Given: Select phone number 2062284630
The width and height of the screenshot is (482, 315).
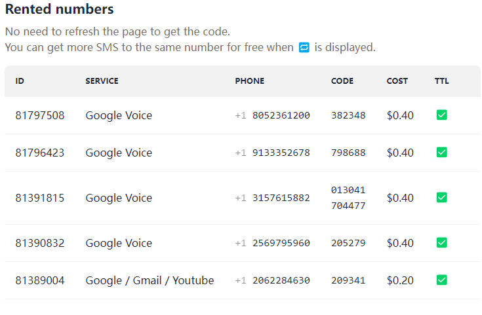Looking at the screenshot, I should [x=281, y=280].
